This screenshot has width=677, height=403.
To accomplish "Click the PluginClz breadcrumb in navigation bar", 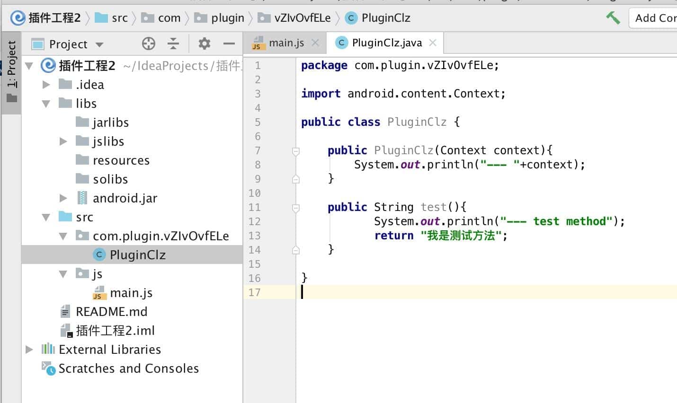I will [378, 18].
